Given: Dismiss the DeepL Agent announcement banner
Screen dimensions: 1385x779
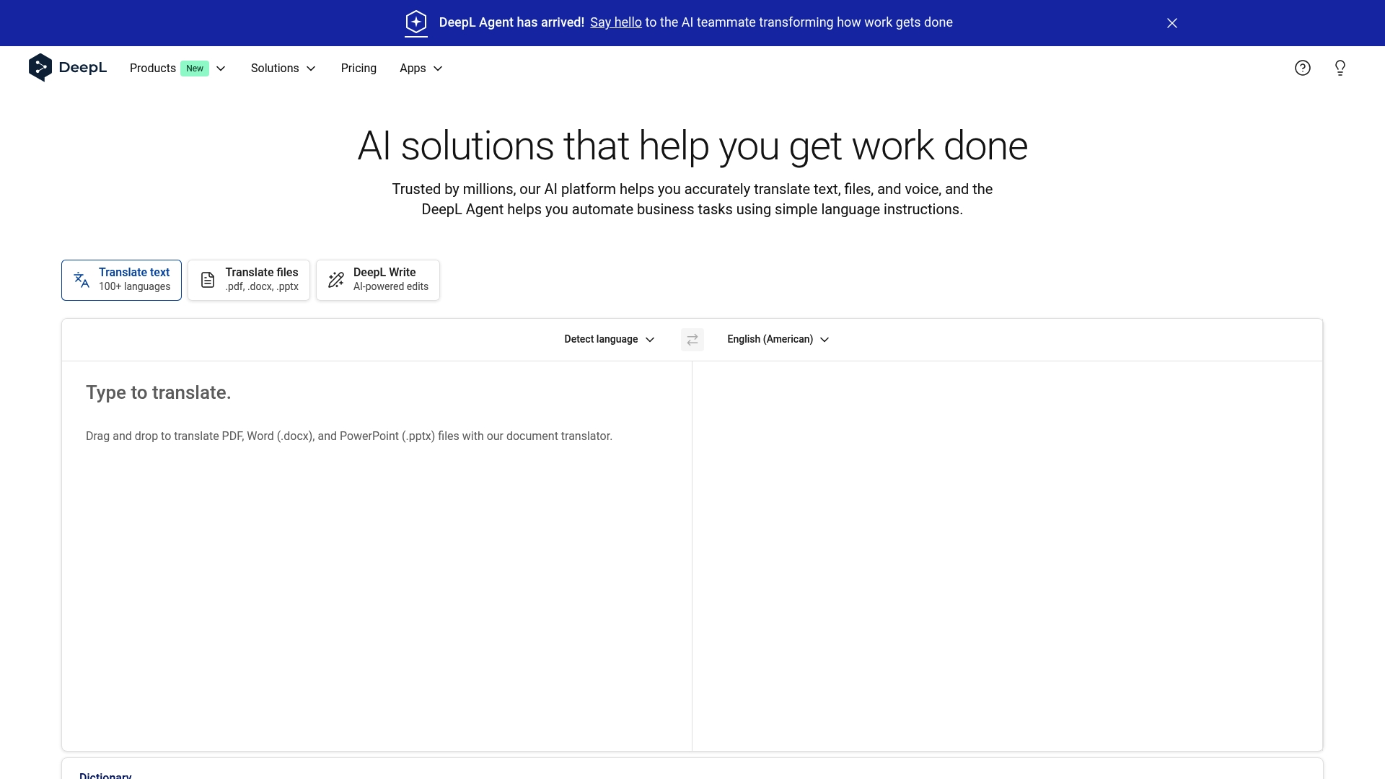Looking at the screenshot, I should (x=1171, y=22).
